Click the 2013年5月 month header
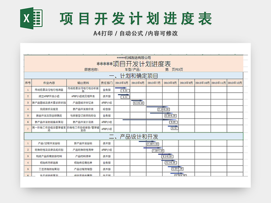The height and width of the screenshot is (203, 271). click(x=122, y=83)
